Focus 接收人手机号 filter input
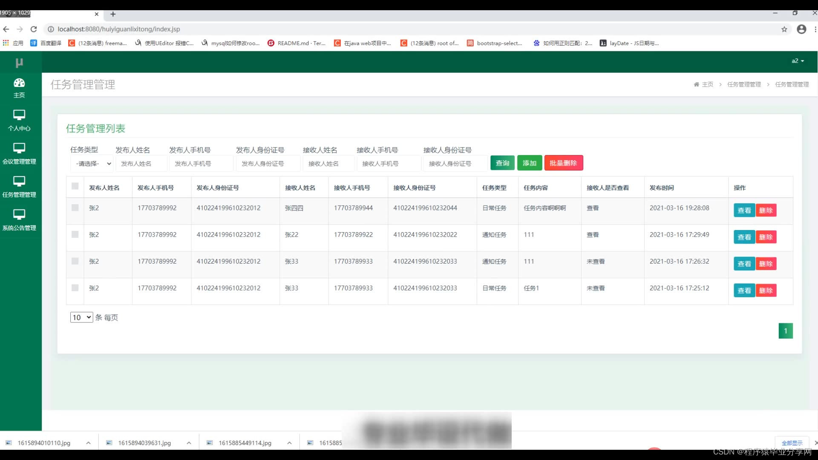 389,164
